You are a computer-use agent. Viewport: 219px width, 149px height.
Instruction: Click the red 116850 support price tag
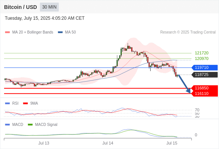point(205,88)
